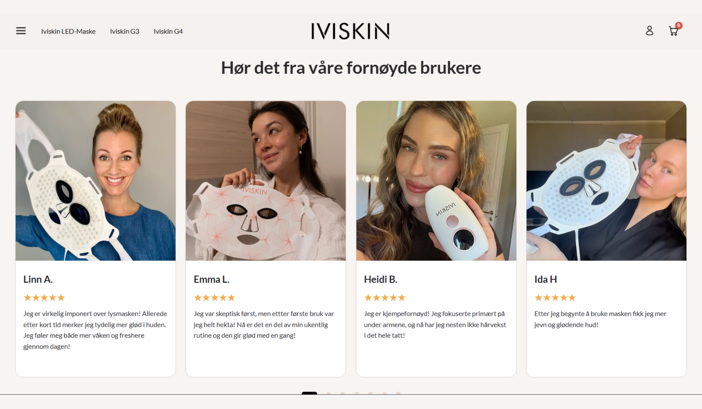Open Emma L.'s mask review photo
The width and height of the screenshot is (702, 409).
[x=266, y=181]
